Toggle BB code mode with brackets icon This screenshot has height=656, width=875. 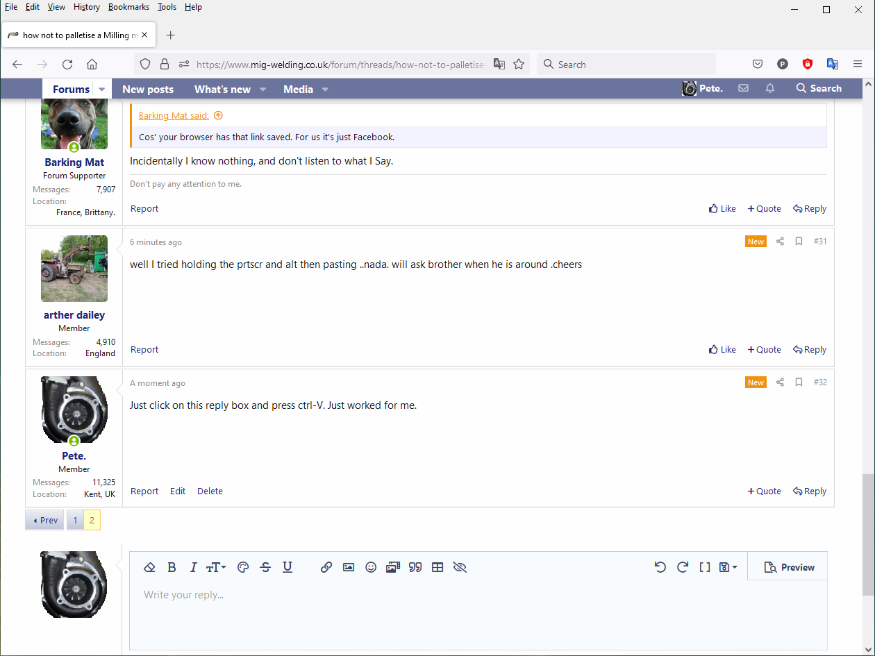tap(704, 567)
